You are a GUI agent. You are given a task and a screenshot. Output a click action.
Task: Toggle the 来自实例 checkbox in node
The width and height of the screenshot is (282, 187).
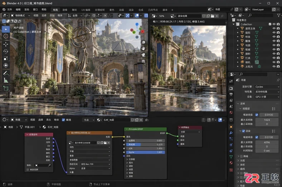pos(28,170)
